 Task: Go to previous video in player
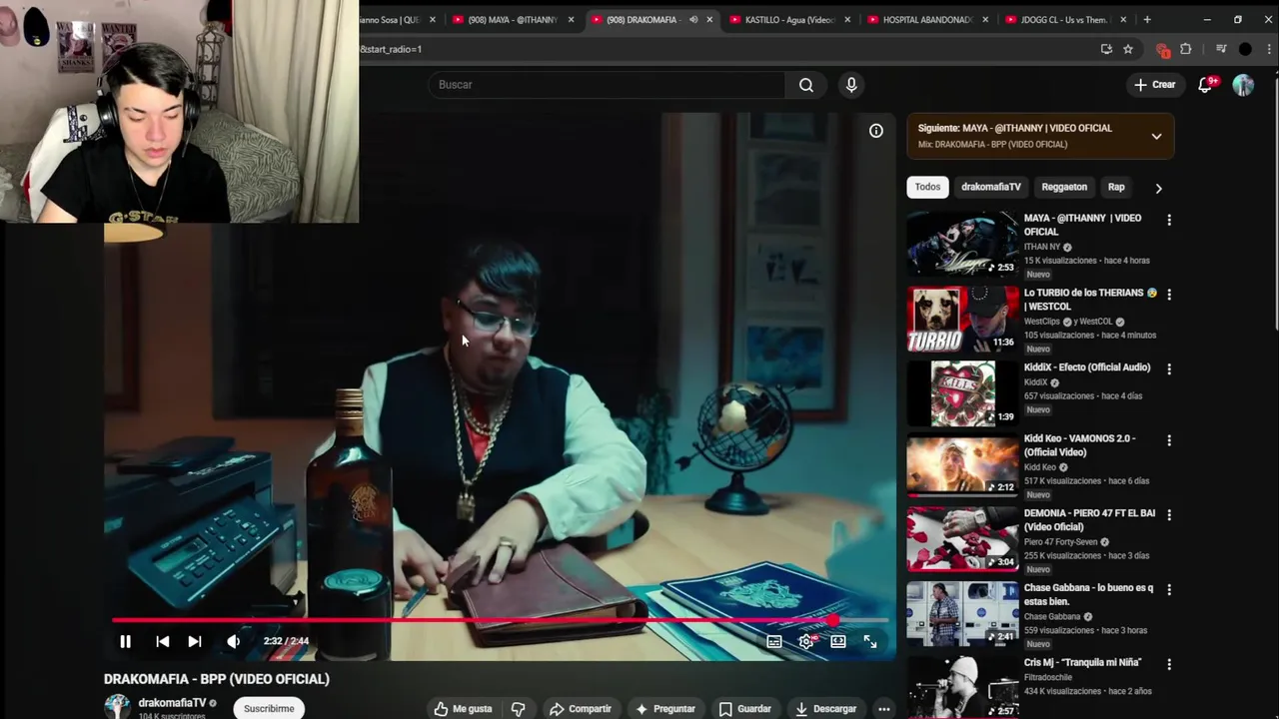click(x=162, y=641)
